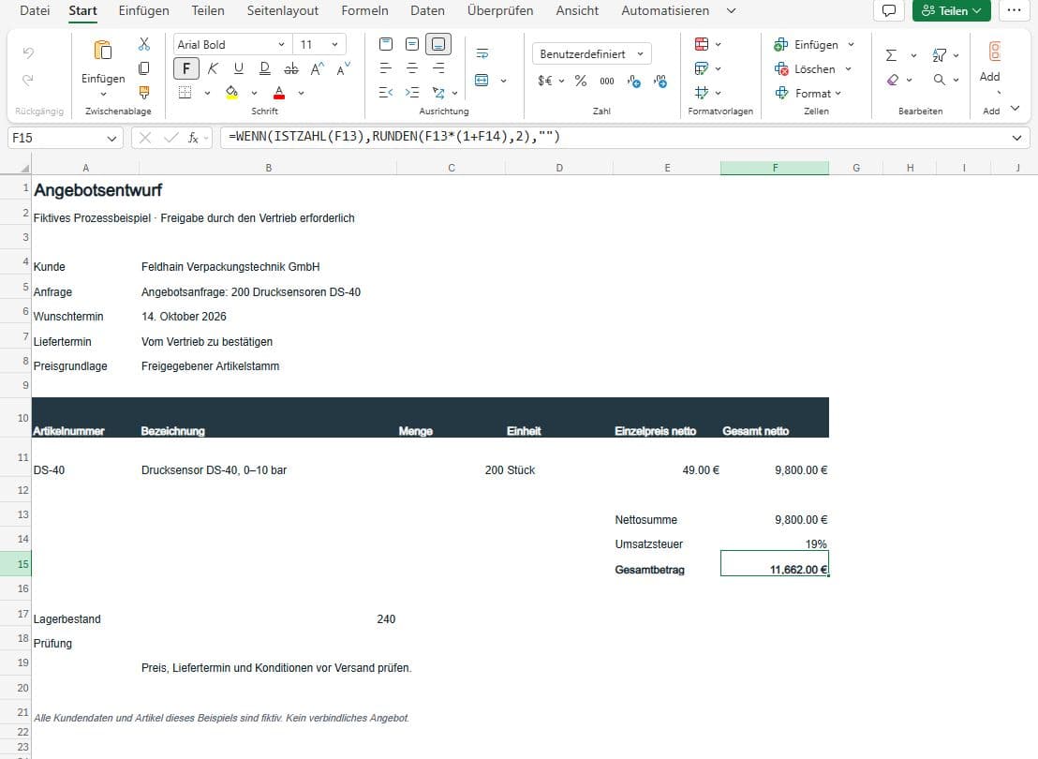Image resolution: width=1038 pixels, height=759 pixels.
Task: Align text to middle vertically
Action: click(412, 44)
